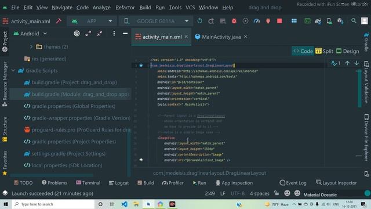Toggle the Resource Manager sidebar tab
The image size is (371, 209).
(x=5, y=84)
